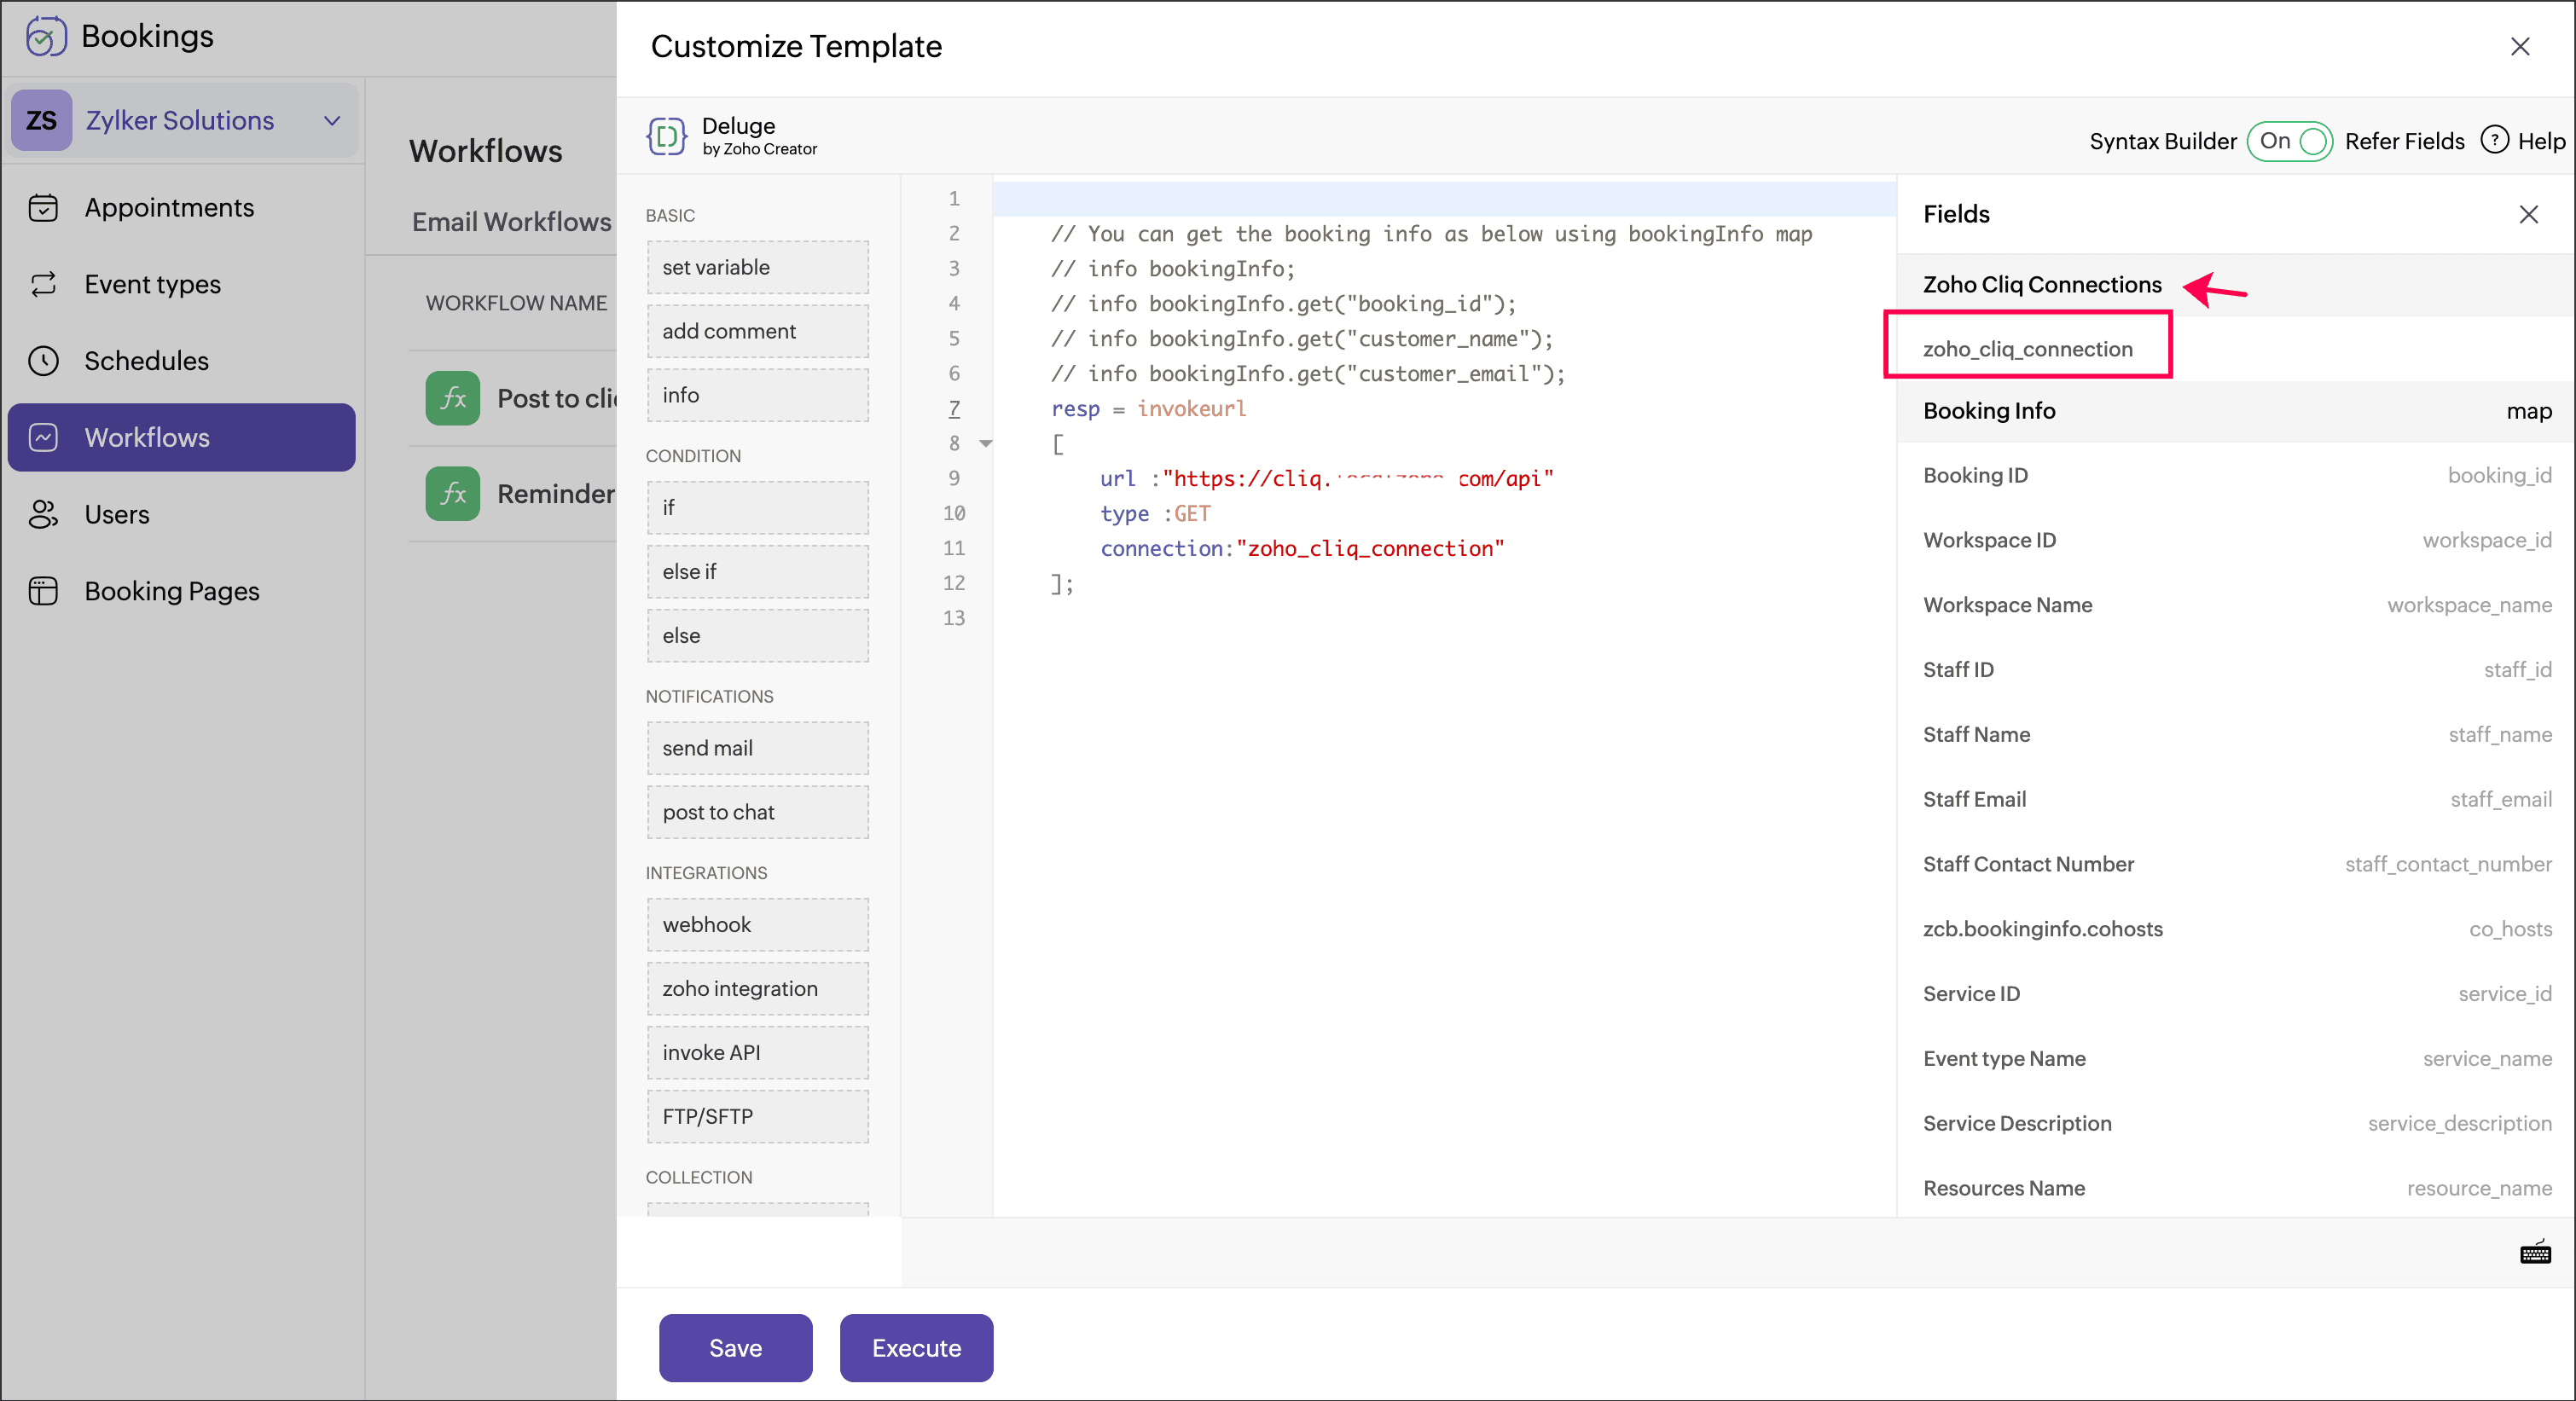Select zoho_cliq_connection in the Fields panel
This screenshot has height=1401, width=2576.
tap(2028, 349)
